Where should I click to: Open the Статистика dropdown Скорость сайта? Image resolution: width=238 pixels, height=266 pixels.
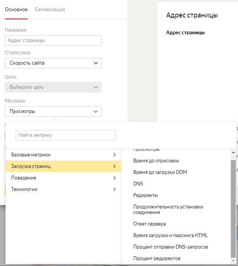click(x=53, y=63)
